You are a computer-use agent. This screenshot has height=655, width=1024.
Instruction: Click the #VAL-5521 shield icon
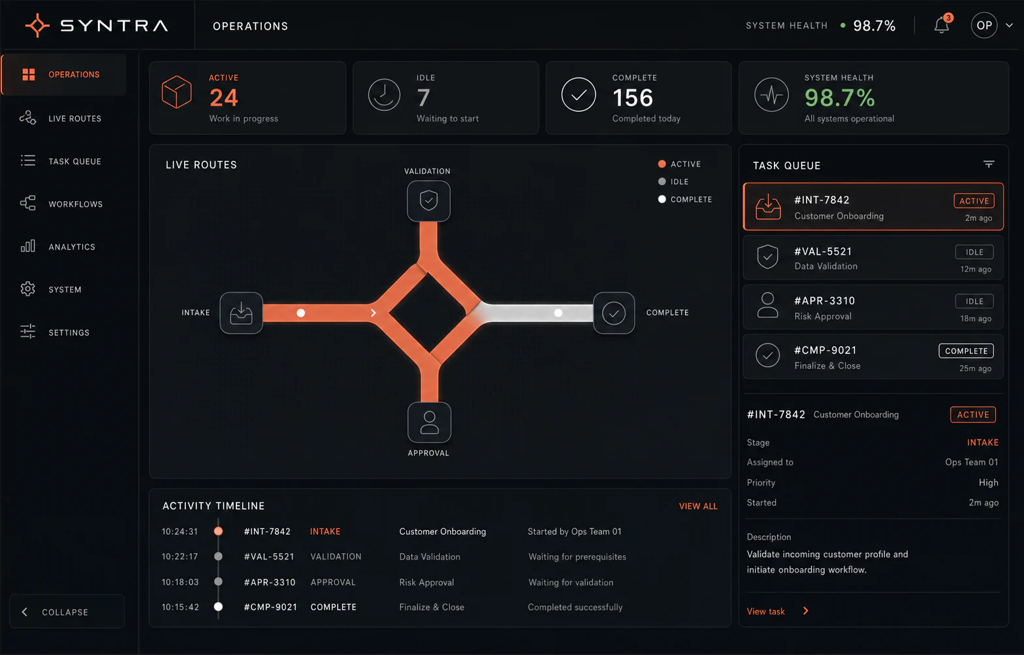click(767, 257)
